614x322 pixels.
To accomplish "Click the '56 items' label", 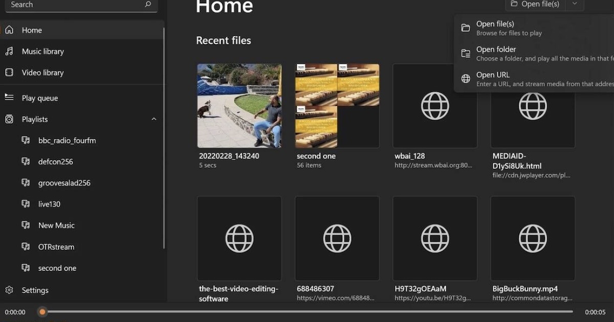I will [x=309, y=165].
